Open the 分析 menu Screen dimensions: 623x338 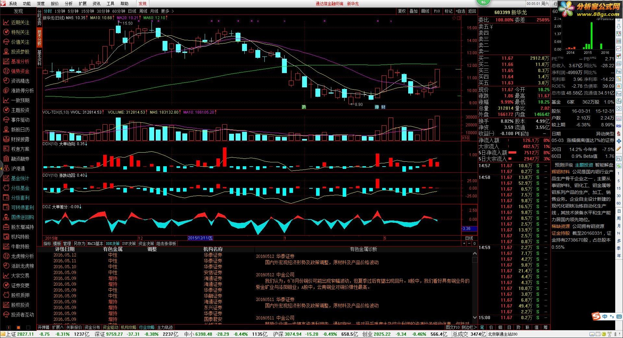(68, 4)
